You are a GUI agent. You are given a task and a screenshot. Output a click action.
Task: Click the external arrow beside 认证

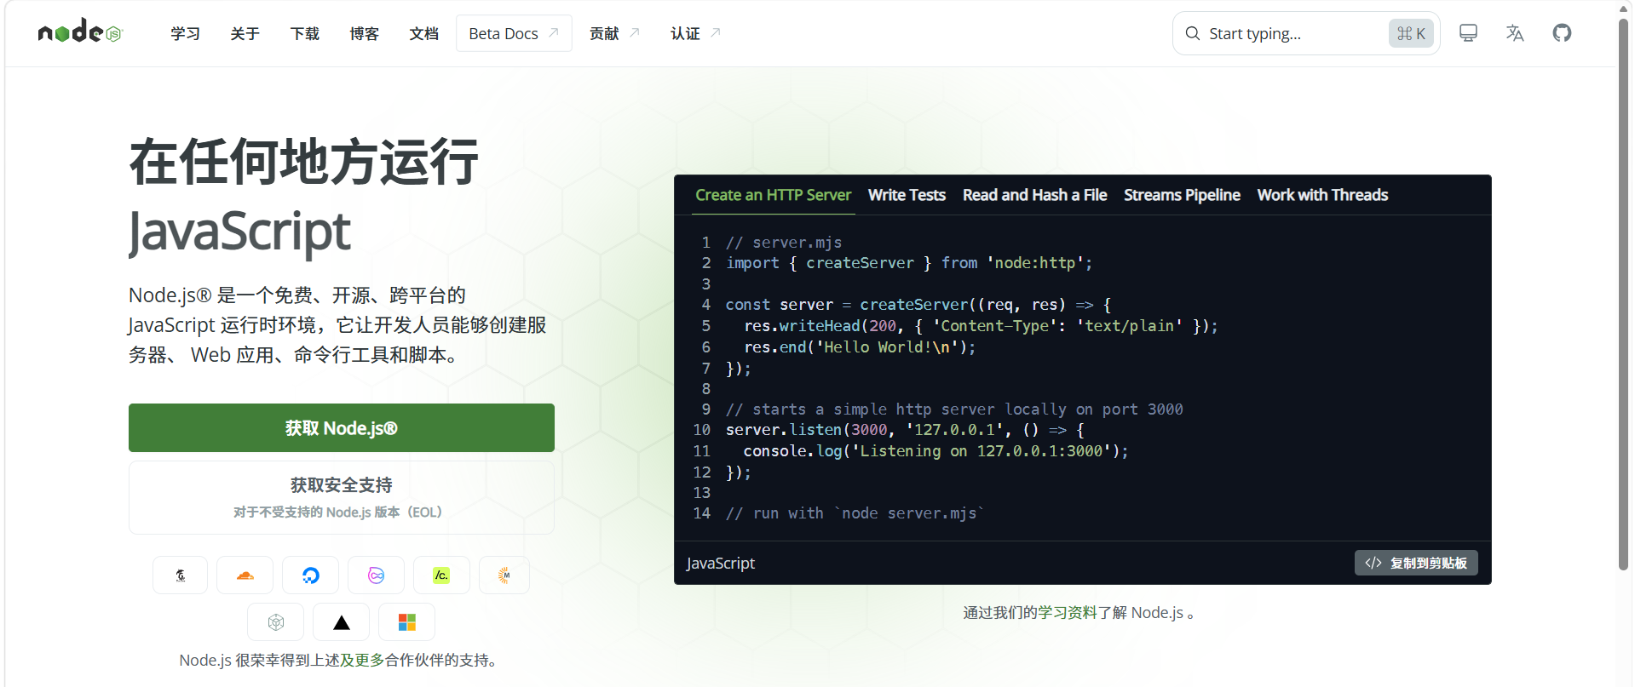(716, 32)
